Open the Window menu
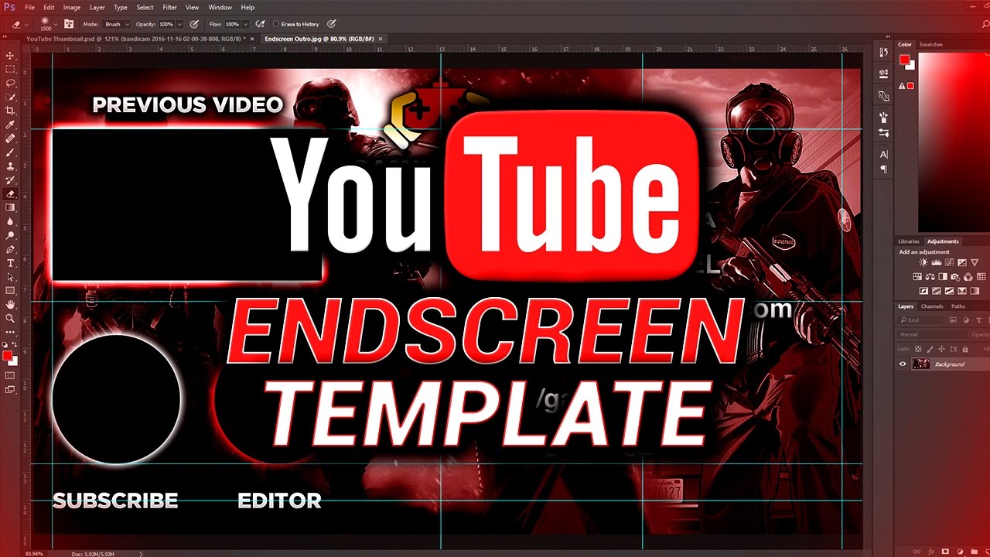The image size is (990, 557). tap(220, 7)
